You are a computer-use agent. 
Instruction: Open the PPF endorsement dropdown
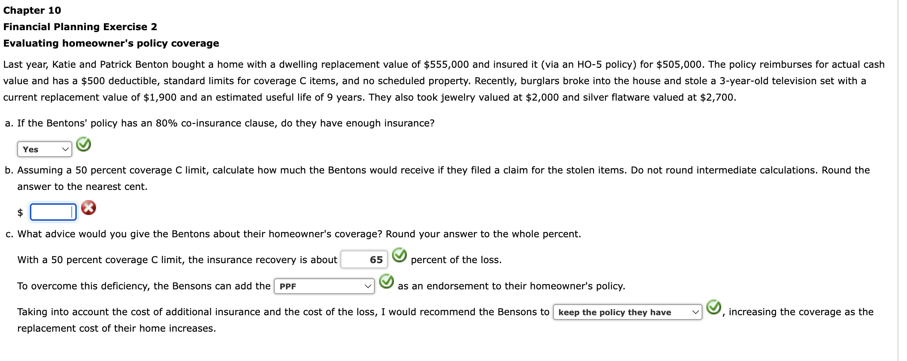323,286
